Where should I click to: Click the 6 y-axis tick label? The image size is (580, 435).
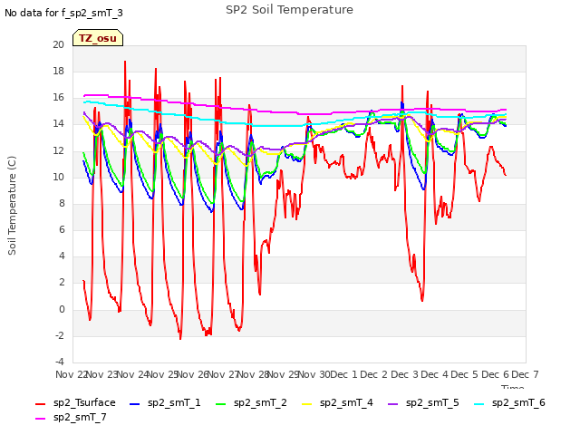tap(62, 229)
